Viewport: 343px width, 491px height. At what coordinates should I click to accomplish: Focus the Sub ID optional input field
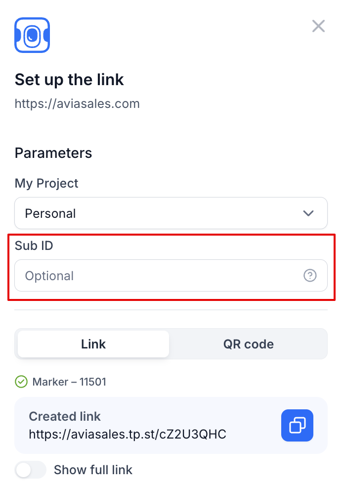pos(171,276)
